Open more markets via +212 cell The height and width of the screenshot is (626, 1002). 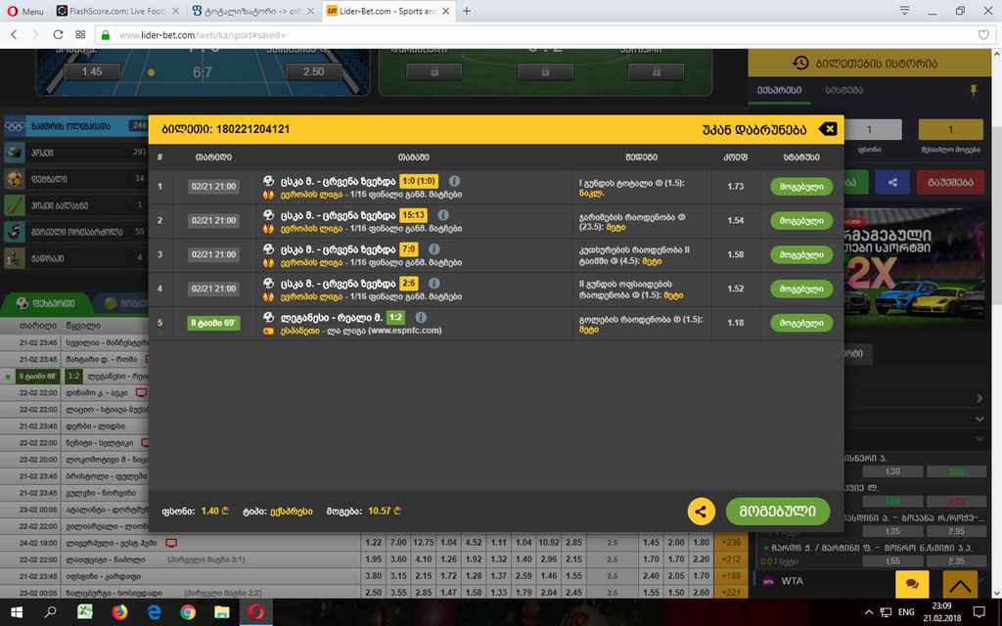(x=730, y=559)
